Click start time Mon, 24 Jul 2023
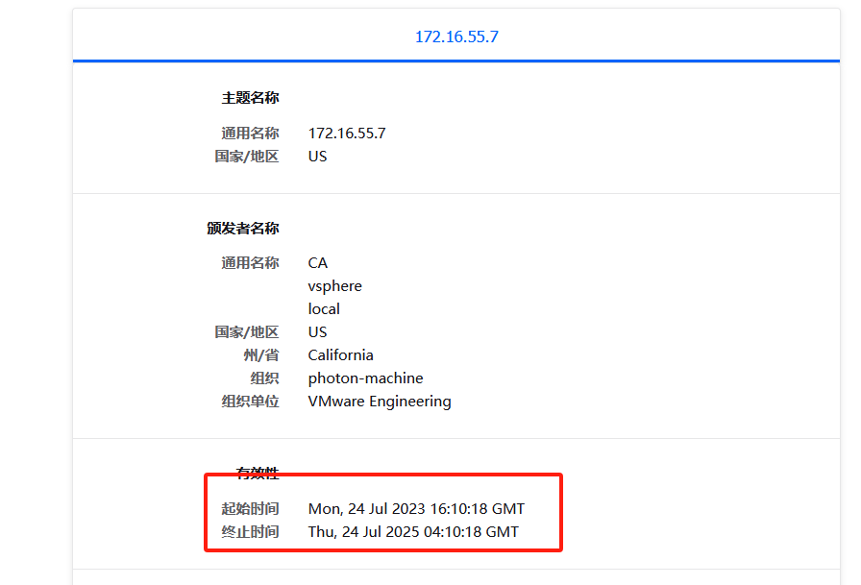The width and height of the screenshot is (861, 585). tap(416, 509)
